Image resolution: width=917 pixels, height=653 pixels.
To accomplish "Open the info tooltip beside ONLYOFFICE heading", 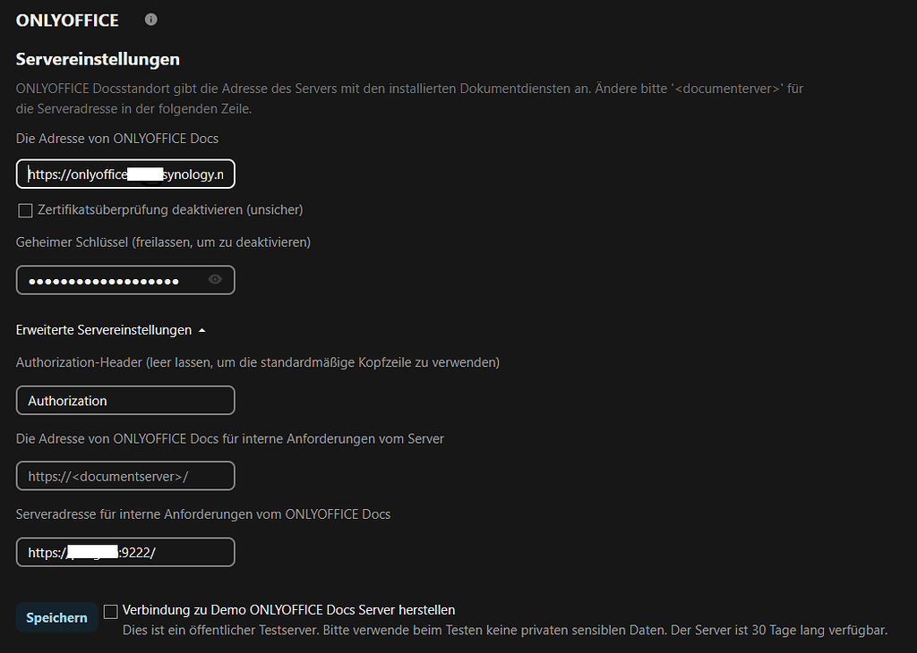I will (x=150, y=19).
